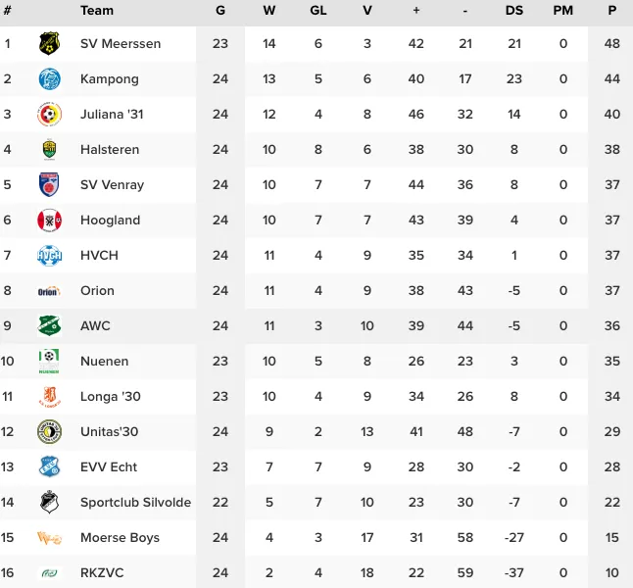Open the Moerse Boys team link
633x588 pixels.
click(120, 537)
